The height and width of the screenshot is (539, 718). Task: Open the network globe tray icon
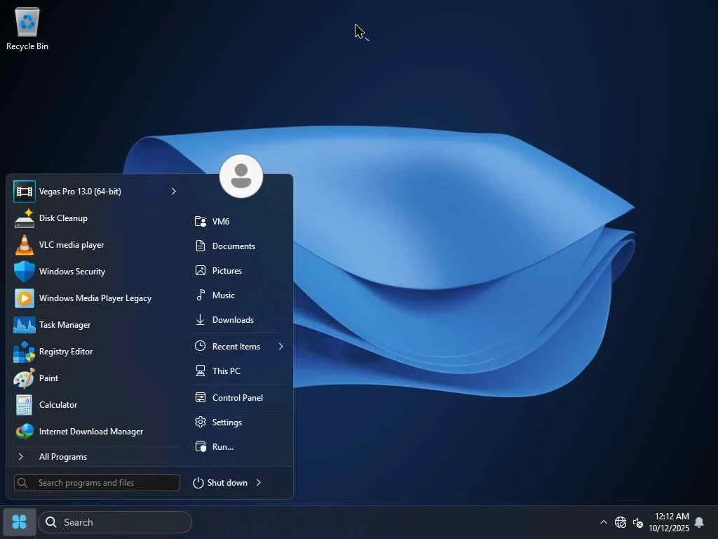tap(621, 522)
